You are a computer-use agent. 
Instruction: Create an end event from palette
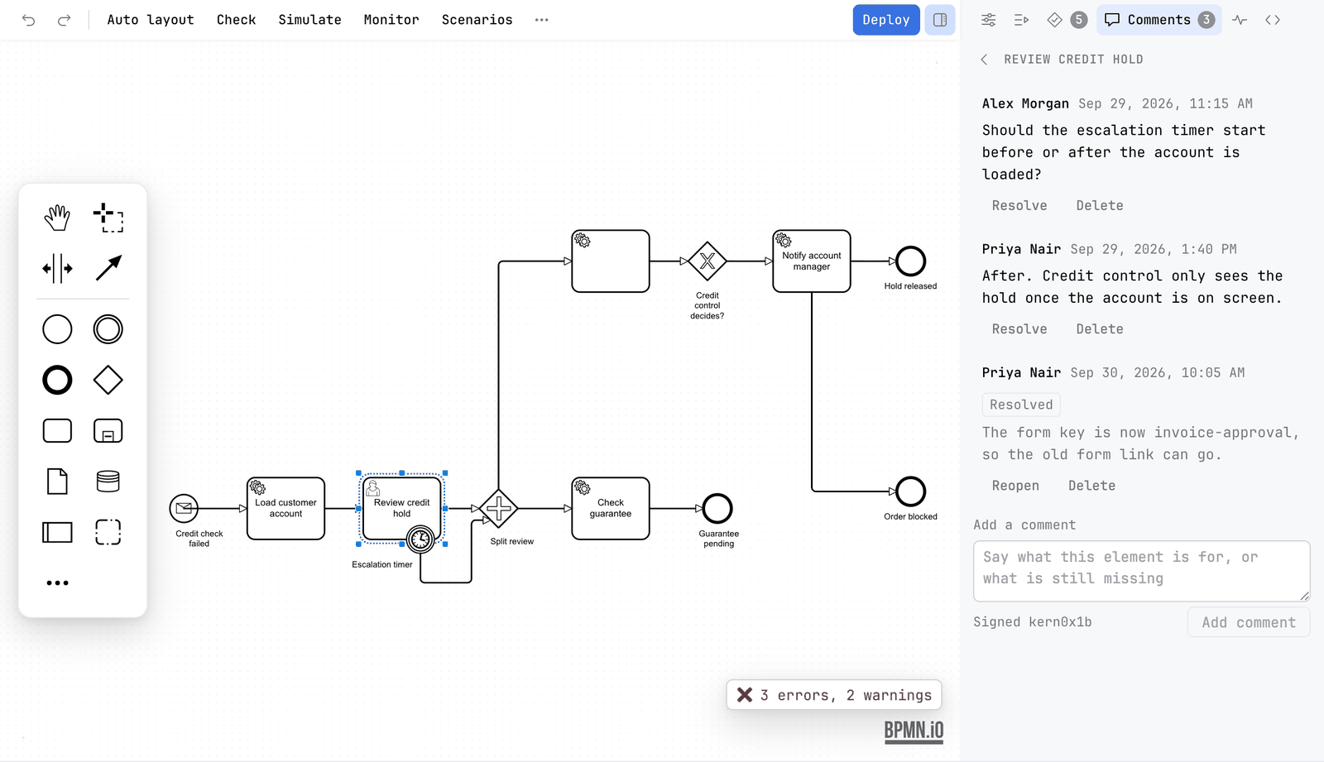(57, 381)
